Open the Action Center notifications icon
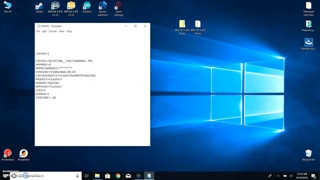This screenshot has width=320, height=180. point(314,176)
